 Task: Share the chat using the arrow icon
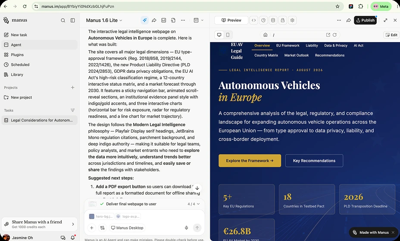[x=154, y=20]
